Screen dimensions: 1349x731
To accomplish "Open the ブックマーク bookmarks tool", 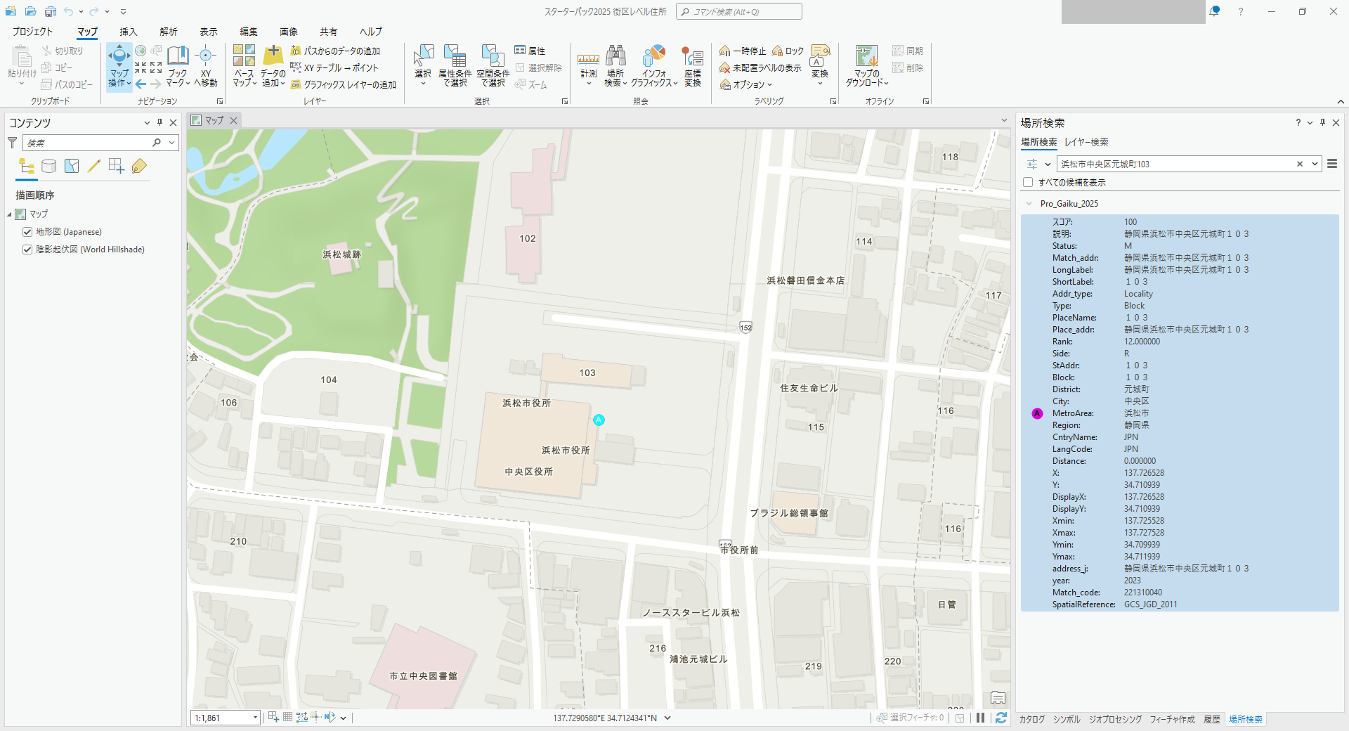I will [178, 66].
